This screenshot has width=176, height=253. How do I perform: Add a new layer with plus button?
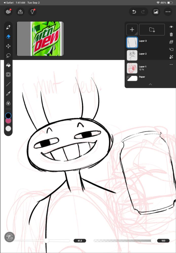pos(132,30)
